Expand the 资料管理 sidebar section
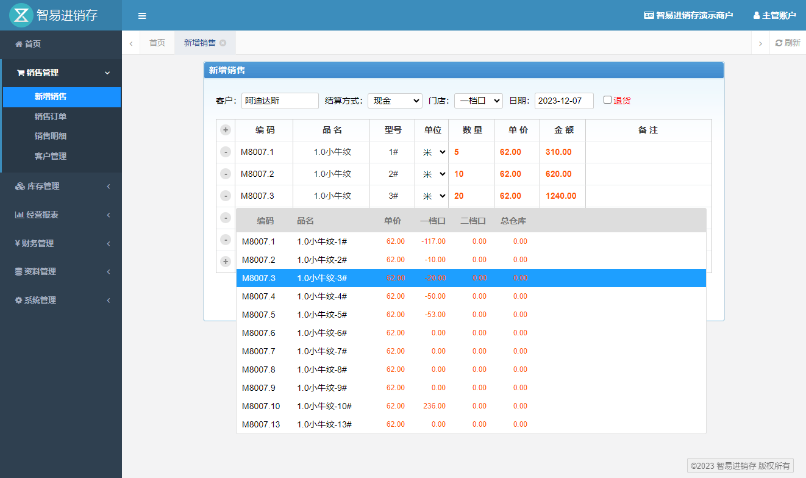806x478 pixels. click(61, 271)
